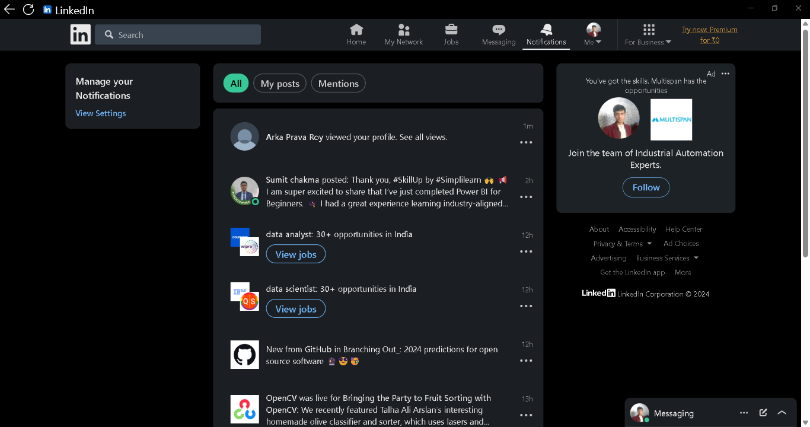The width and height of the screenshot is (810, 427).
Task: Click 'data analyst: 30+ opportunities' text
Action: [339, 234]
